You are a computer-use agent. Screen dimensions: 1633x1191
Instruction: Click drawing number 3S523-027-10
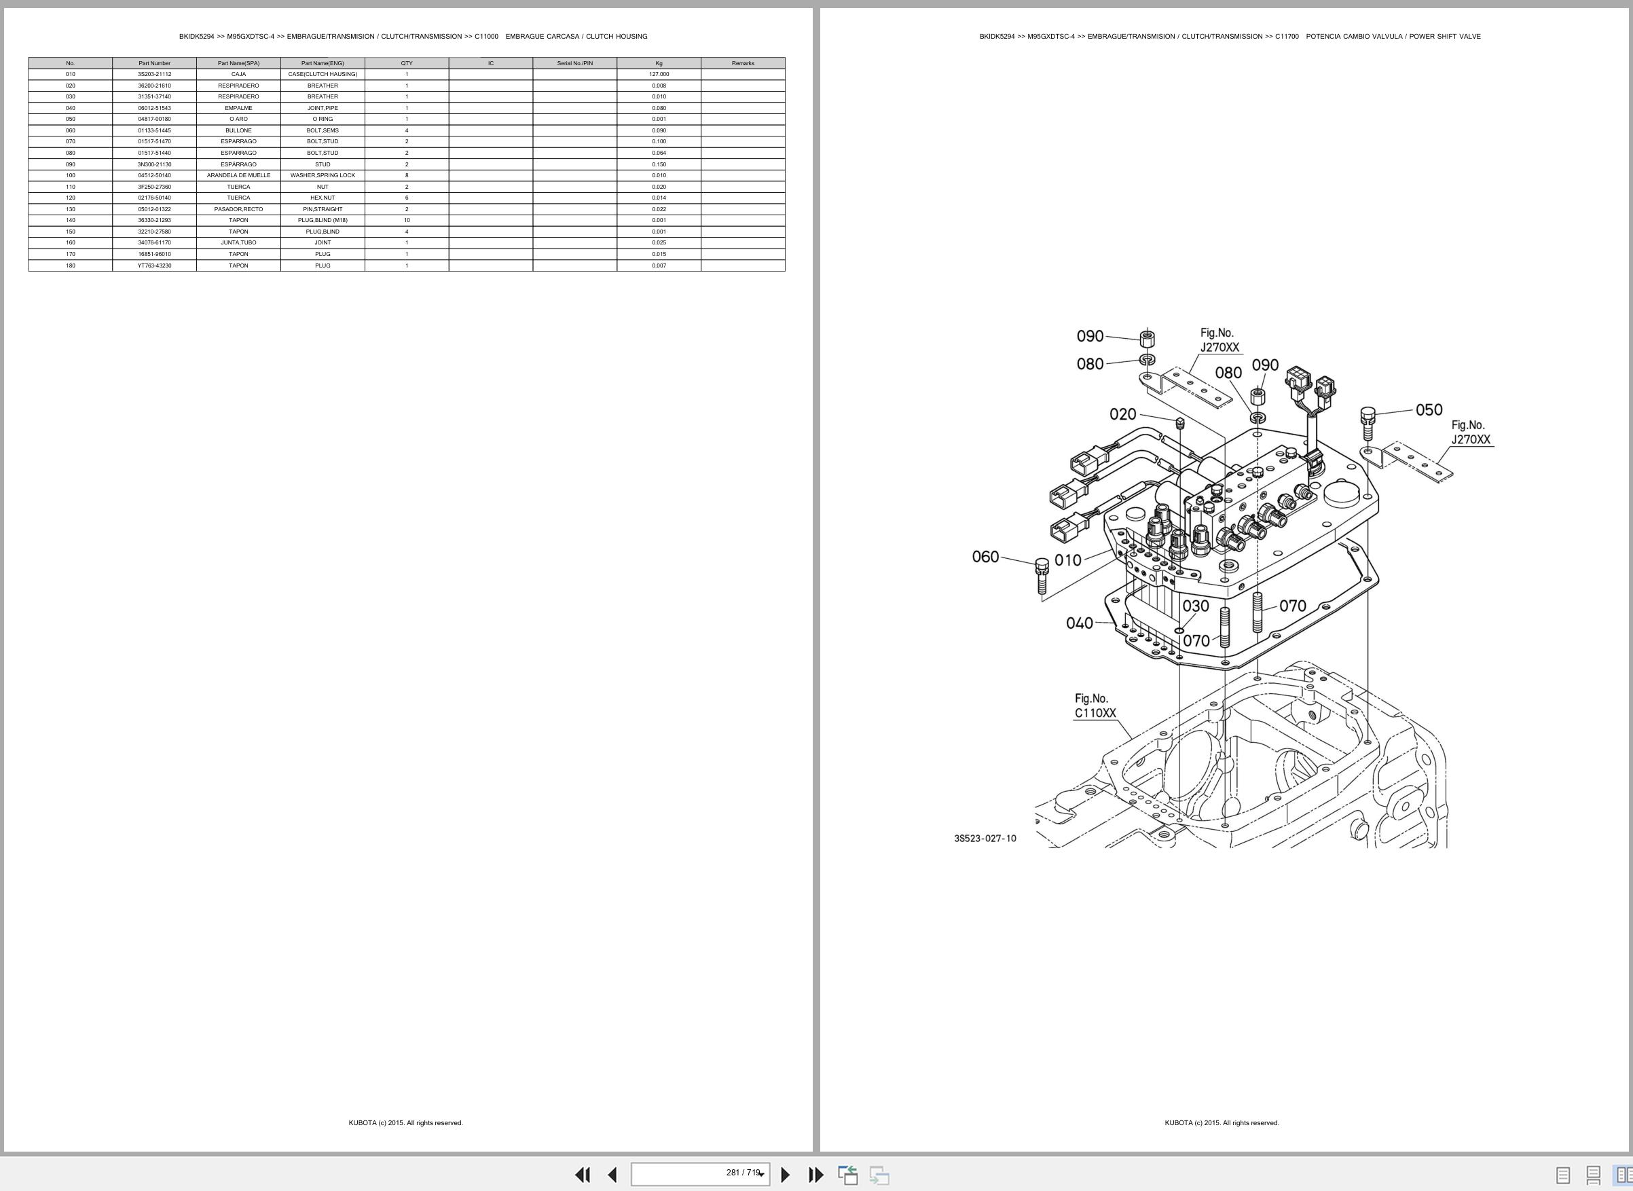pos(985,839)
